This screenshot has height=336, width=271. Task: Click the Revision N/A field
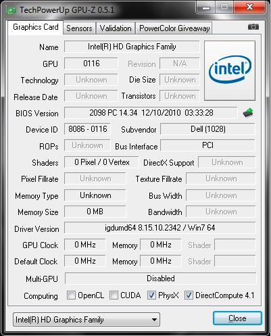point(180,64)
